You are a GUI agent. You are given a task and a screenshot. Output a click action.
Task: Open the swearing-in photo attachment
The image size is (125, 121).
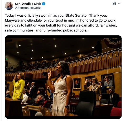63,77
